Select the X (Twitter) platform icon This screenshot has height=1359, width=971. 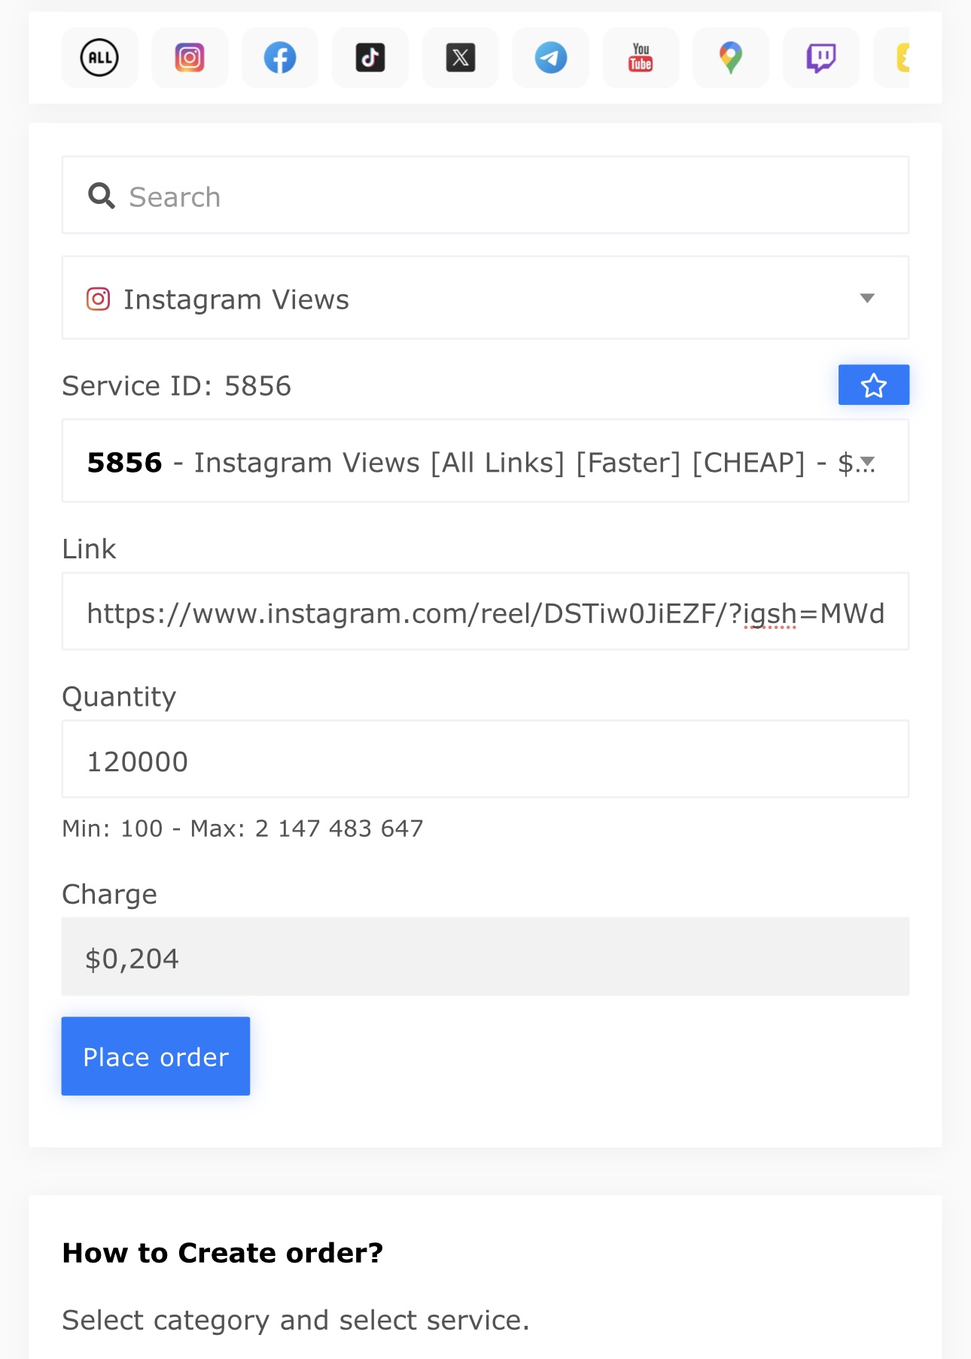click(461, 58)
